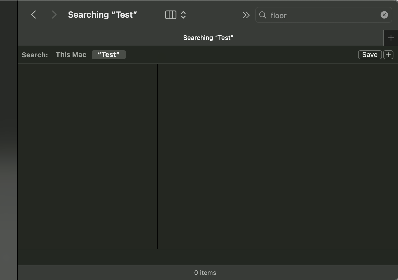398x280 pixels.
Task: Click inside the empty right preview pane
Action: click(278, 156)
